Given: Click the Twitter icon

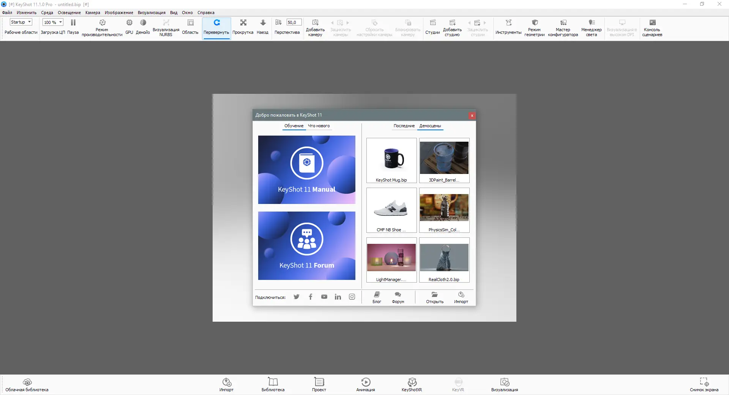Looking at the screenshot, I should coord(297,297).
